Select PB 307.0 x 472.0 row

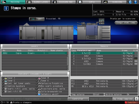104,86
